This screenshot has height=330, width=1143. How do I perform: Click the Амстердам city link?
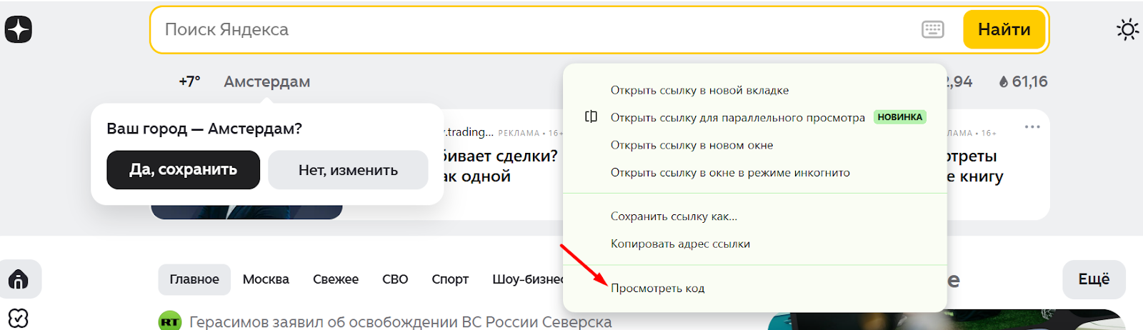tap(267, 81)
